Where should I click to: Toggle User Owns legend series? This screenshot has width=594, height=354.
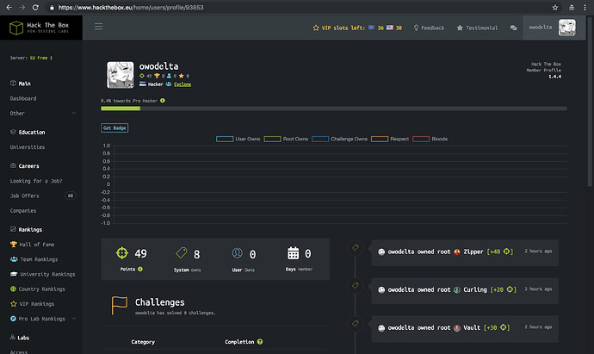coord(238,139)
